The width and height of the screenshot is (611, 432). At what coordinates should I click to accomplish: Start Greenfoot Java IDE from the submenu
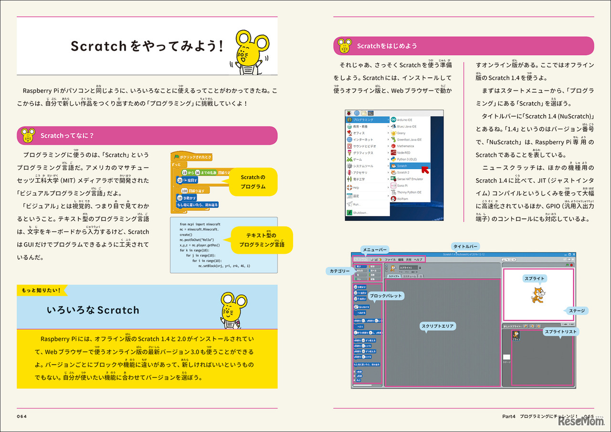[410, 140]
